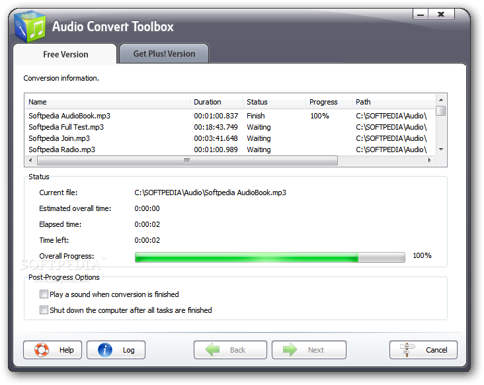This screenshot has width=484, height=385.
Task: Sort by the Duration column header
Action: click(216, 102)
